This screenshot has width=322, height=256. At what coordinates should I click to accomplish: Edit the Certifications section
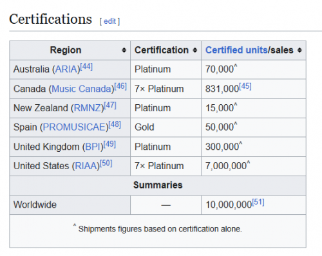point(109,21)
